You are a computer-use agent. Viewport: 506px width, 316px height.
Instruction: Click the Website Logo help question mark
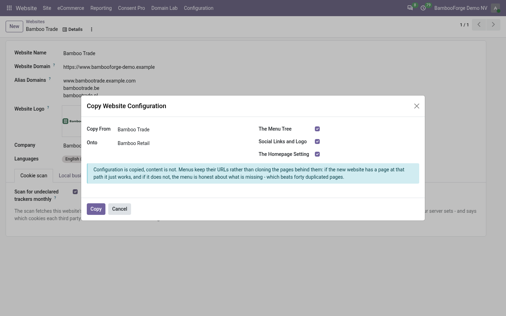[48, 107]
